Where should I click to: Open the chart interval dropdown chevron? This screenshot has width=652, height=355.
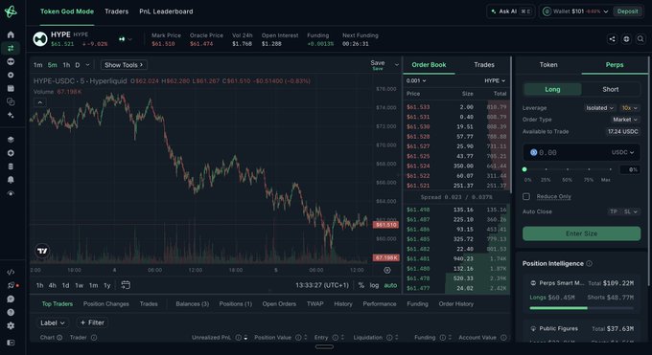[87, 65]
